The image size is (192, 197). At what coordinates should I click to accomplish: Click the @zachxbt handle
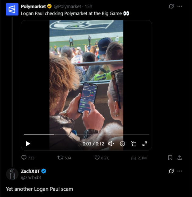click(x=31, y=177)
